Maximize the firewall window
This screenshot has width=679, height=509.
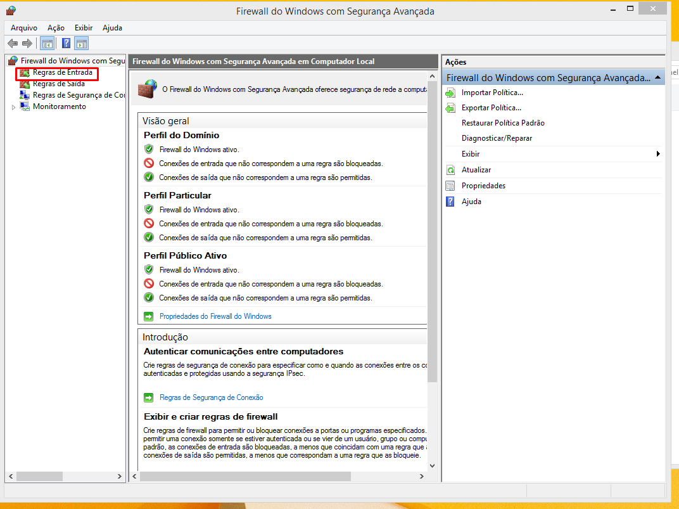(x=630, y=9)
